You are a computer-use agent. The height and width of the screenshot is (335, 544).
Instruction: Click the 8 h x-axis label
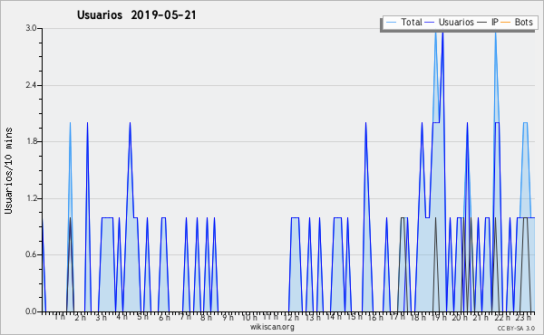[x=206, y=317]
